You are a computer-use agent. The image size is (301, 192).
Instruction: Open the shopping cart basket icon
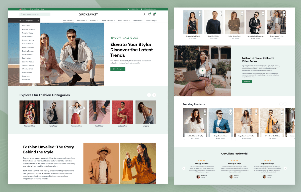[154, 15]
